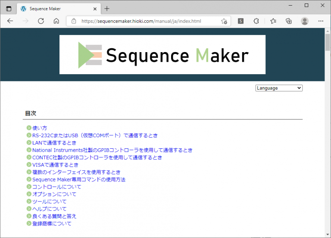Screen dimensions: 331x238
Task: Select the Sequence Maker tab
Action: point(59,9)
